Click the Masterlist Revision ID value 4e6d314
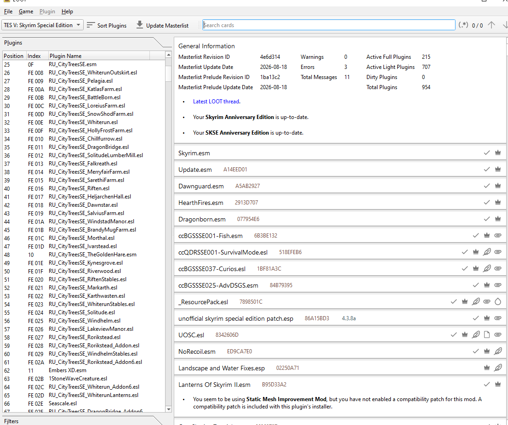 pyautogui.click(x=270, y=57)
